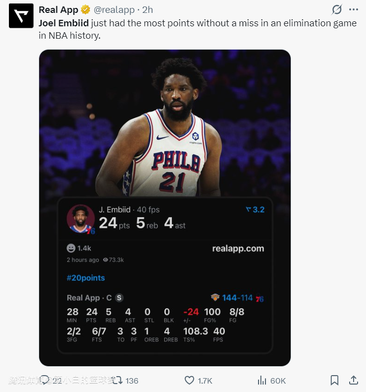Click the gold verified badge
This screenshot has width=366, height=392.
pos(86,10)
